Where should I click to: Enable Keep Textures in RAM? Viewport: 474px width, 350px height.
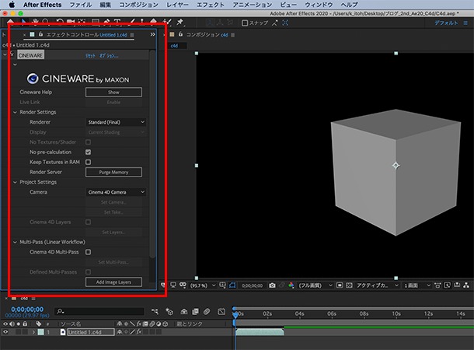(89, 162)
